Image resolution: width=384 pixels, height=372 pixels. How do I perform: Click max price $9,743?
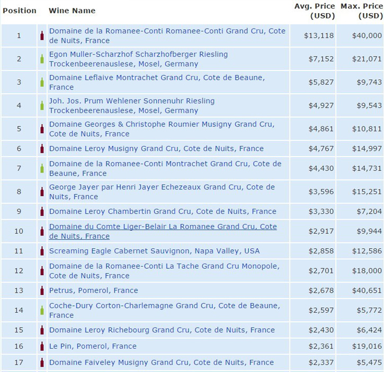(369, 82)
